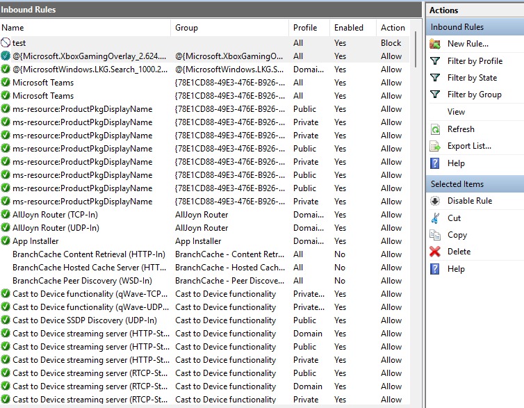Click the AllJoyn Router group cell for TCP-In
This screenshot has height=408, width=524.
click(x=202, y=215)
